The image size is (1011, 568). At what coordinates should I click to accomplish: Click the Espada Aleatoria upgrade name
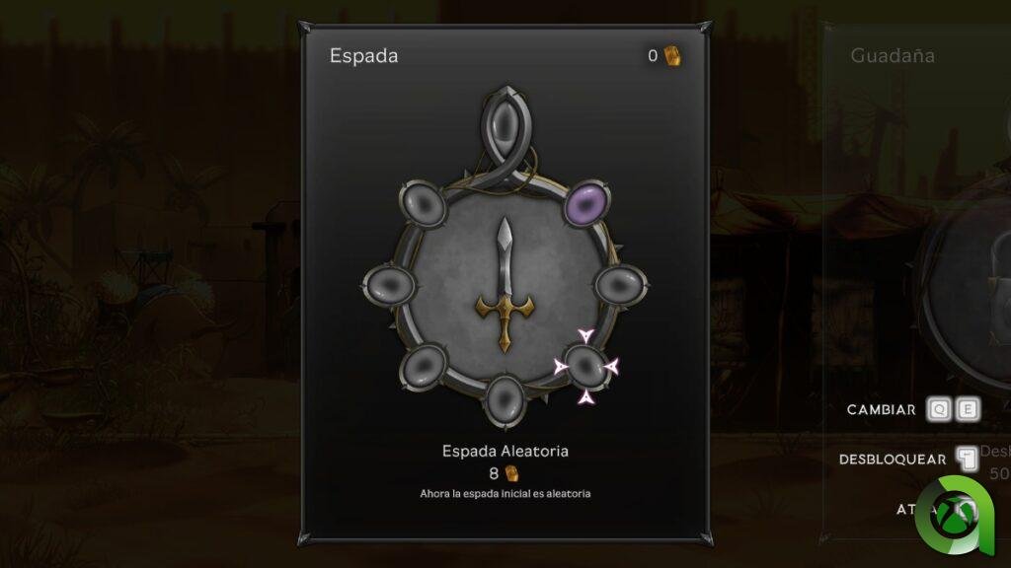[505, 452]
